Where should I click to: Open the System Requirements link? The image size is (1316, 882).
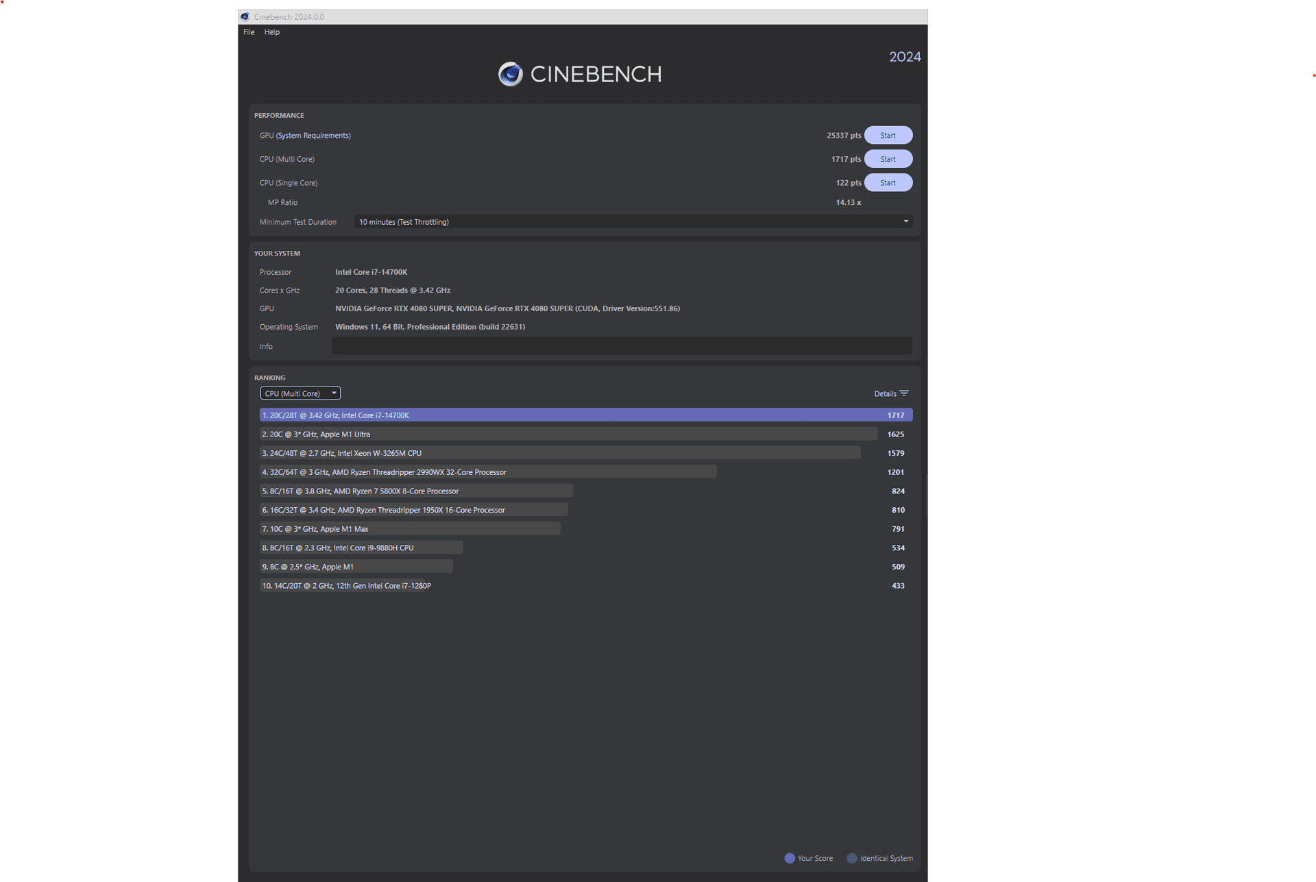[x=313, y=136]
